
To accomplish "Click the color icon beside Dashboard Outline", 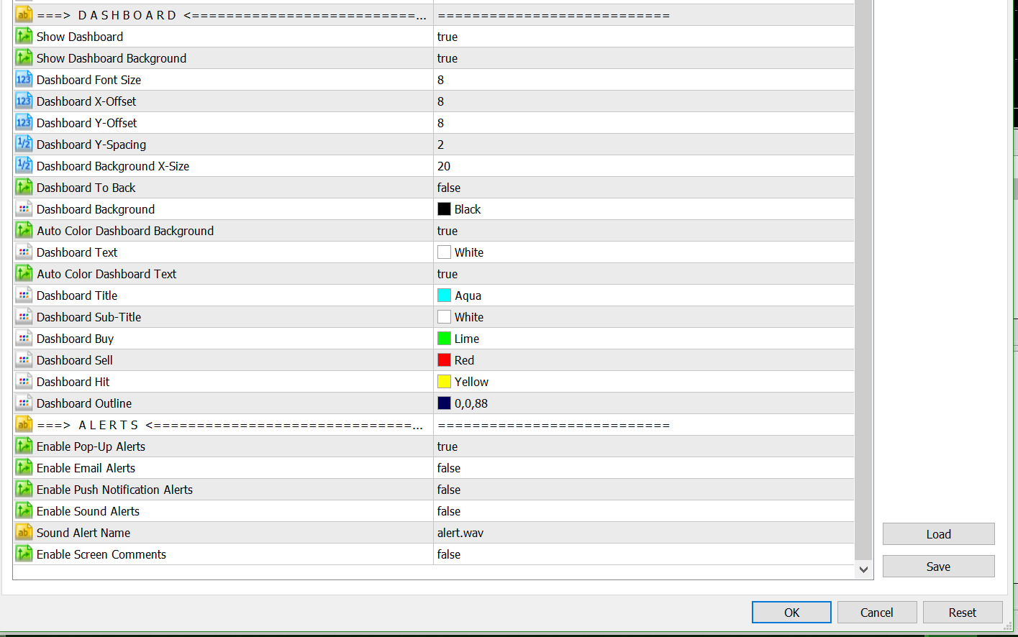I will [x=24, y=403].
